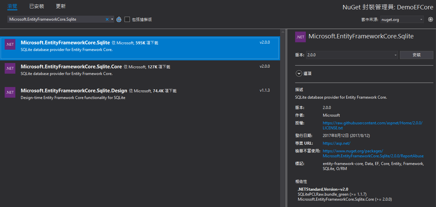Image resolution: width=436 pixels, height=207 pixels.
Task: Click the 描述 description heading
Action: point(299,90)
